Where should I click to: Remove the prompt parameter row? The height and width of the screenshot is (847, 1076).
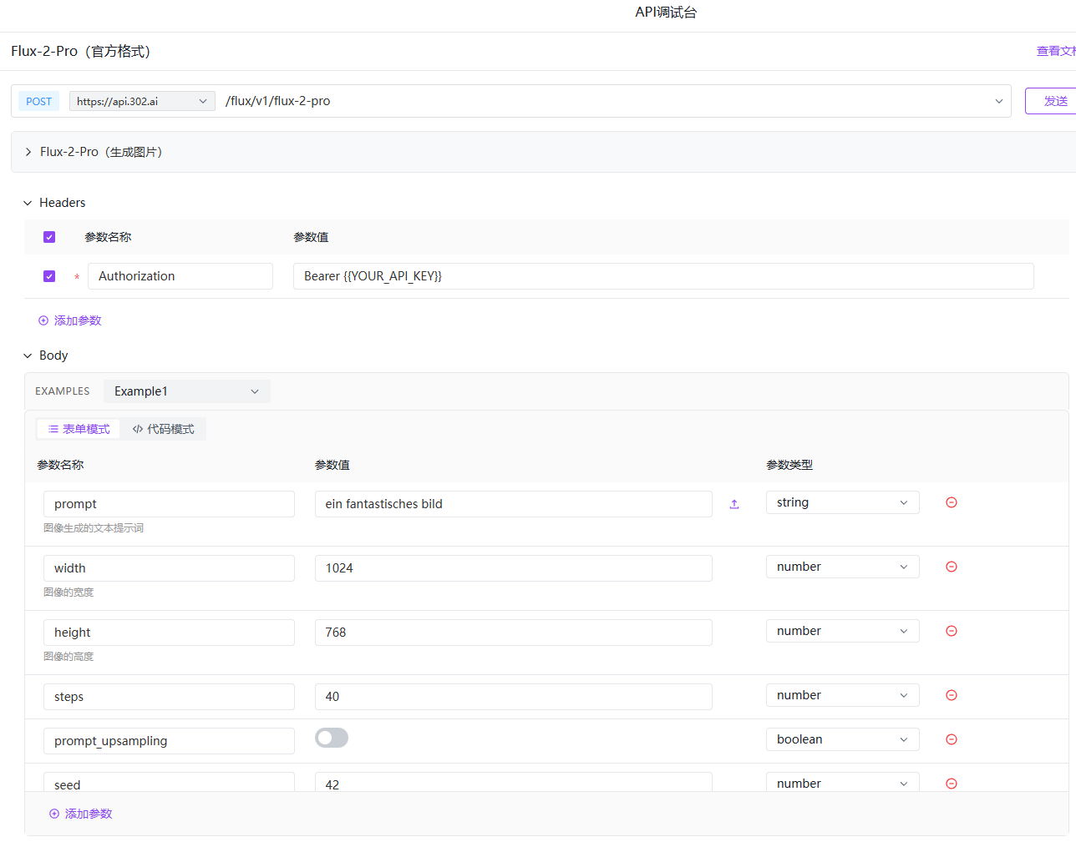coord(951,502)
